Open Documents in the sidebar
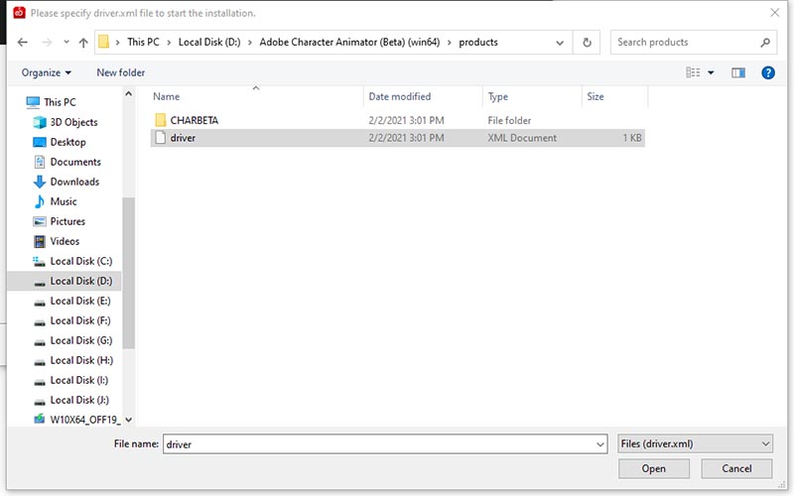 75,162
